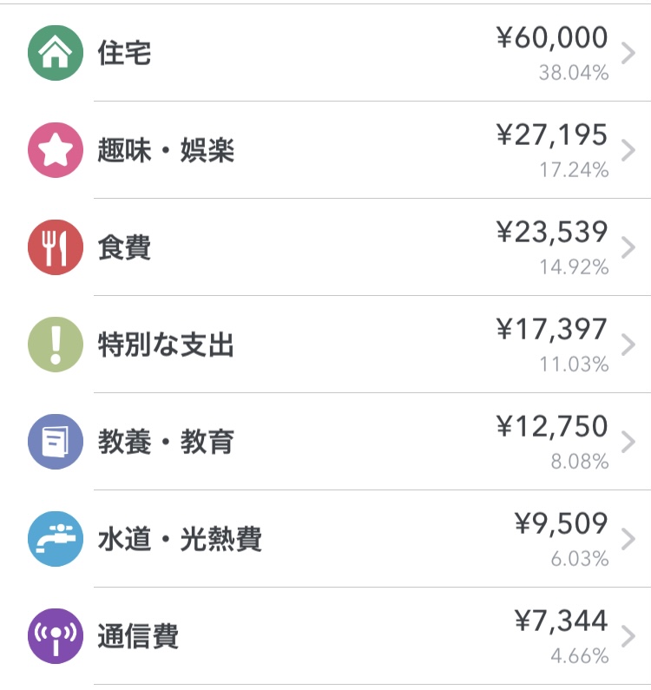The height and width of the screenshot is (690, 651).
Task: Tap the green house icon for 住宅
Action: click(56, 53)
